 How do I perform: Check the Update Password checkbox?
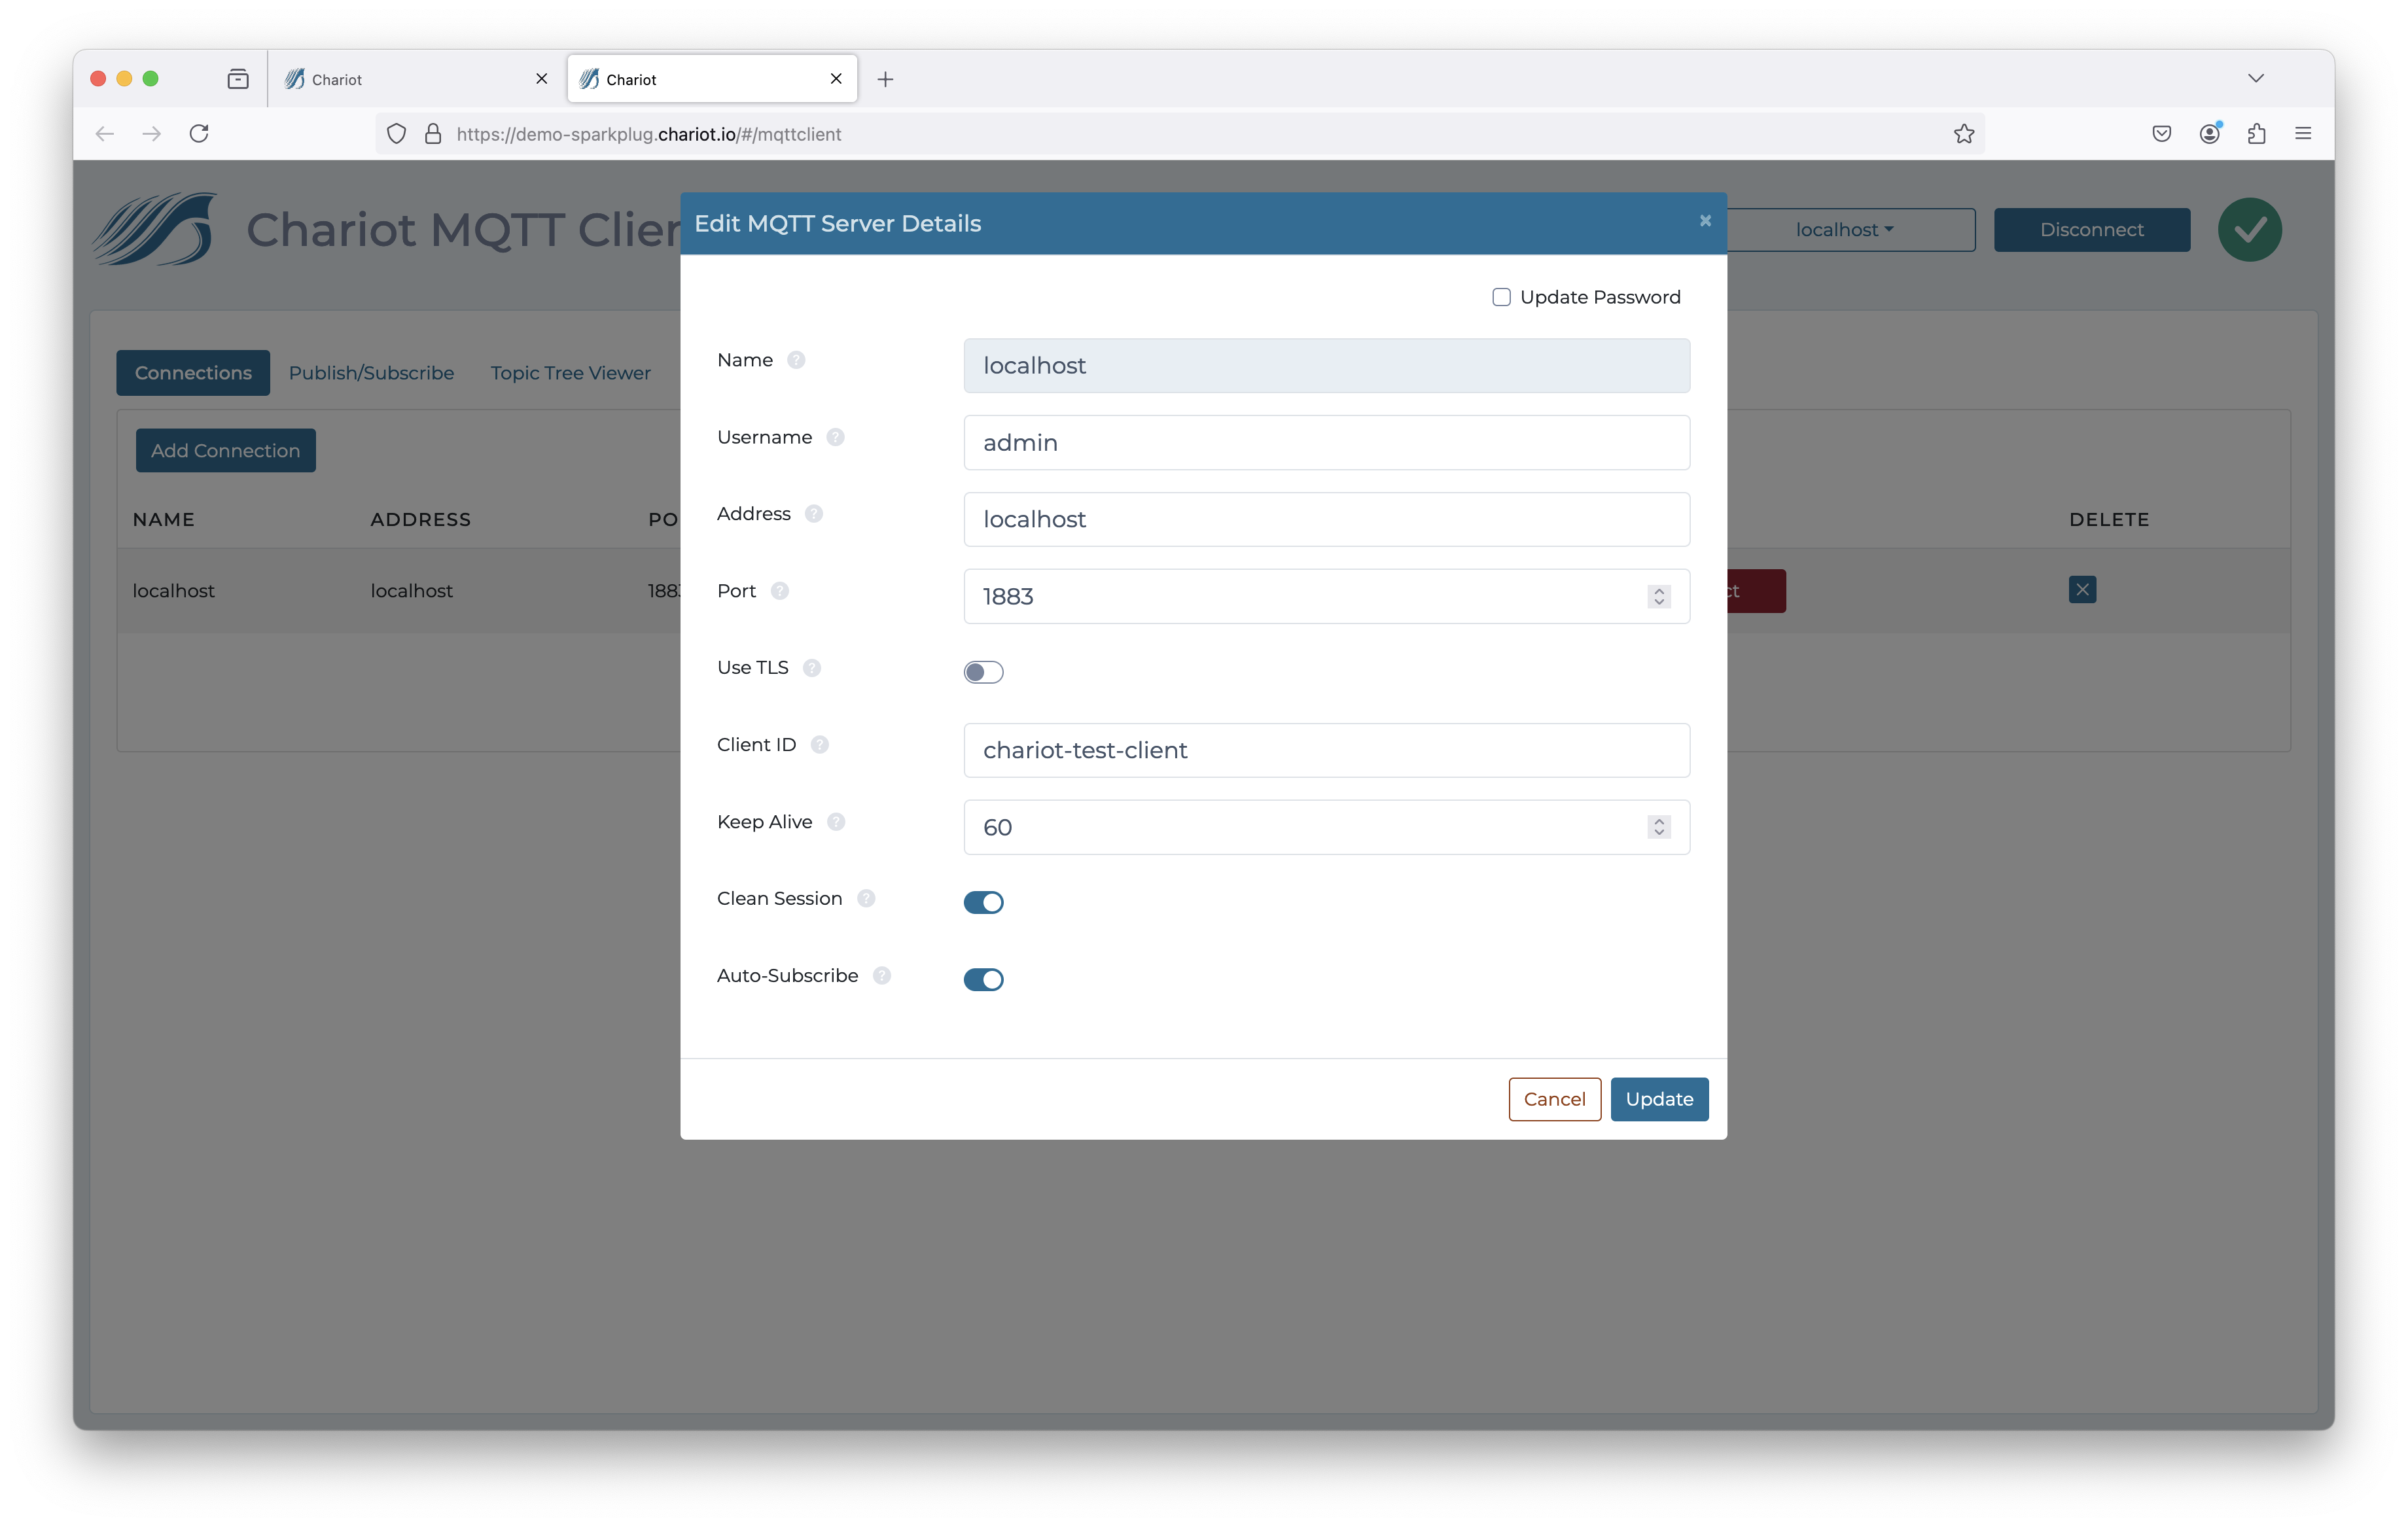pyautogui.click(x=1501, y=297)
